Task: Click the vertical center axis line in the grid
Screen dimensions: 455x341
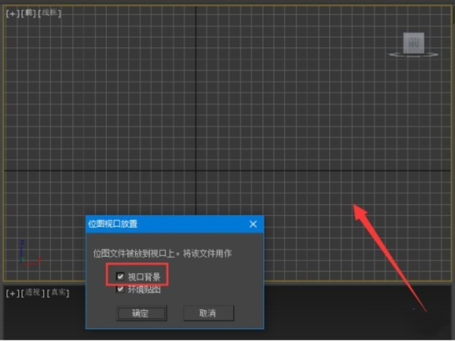Action: coord(196,91)
